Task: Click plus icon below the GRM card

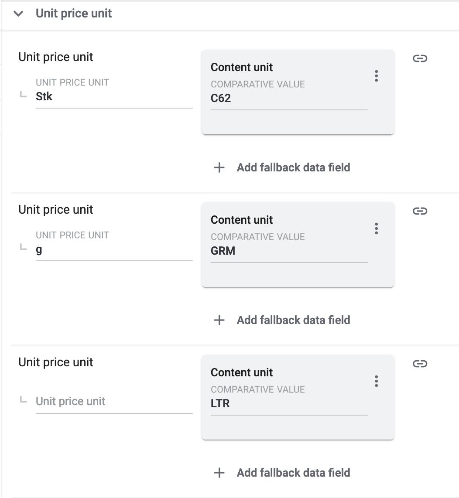Action: click(219, 320)
